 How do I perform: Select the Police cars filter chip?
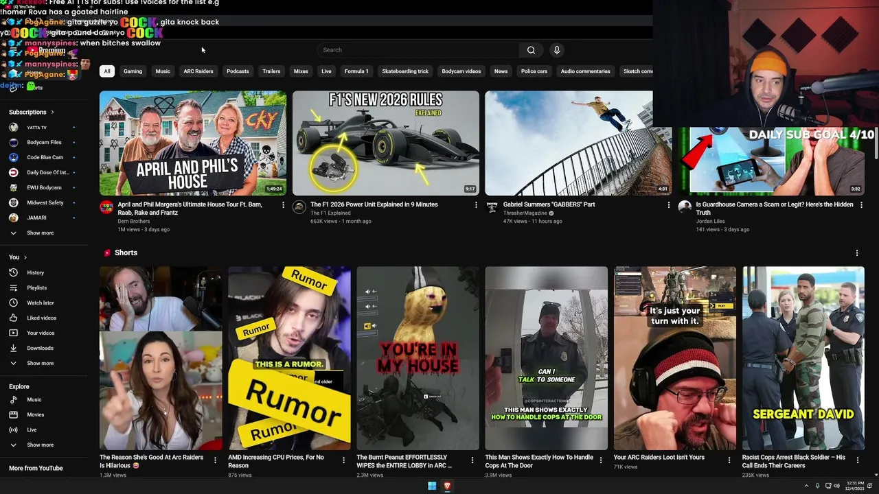point(534,71)
